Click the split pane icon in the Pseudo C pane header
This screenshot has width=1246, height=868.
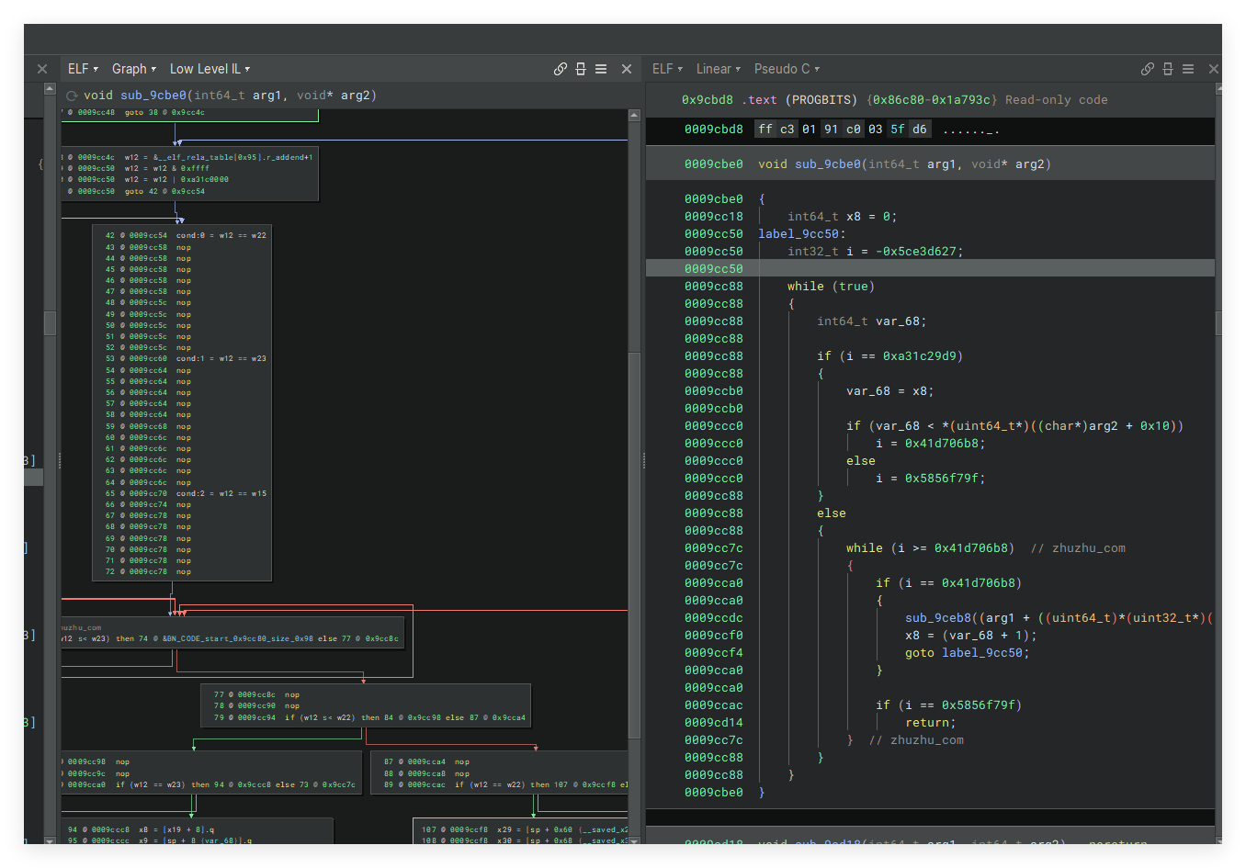tap(1168, 69)
